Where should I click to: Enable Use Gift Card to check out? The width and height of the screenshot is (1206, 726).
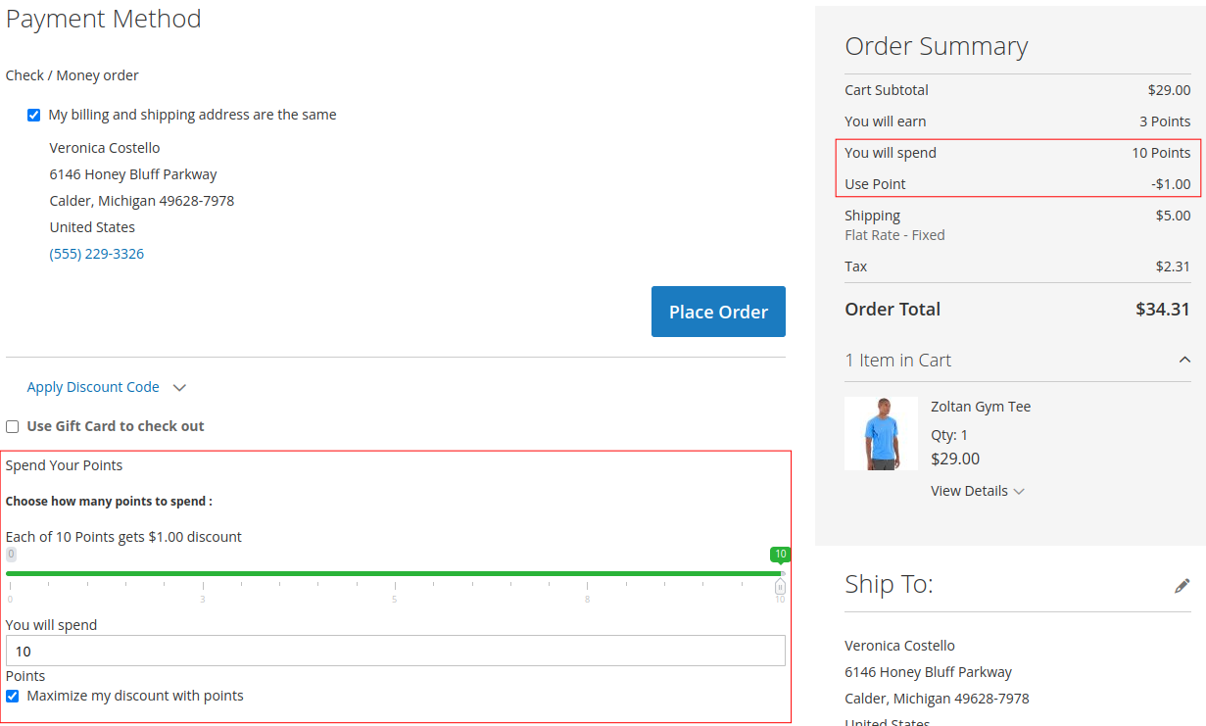[x=13, y=426]
